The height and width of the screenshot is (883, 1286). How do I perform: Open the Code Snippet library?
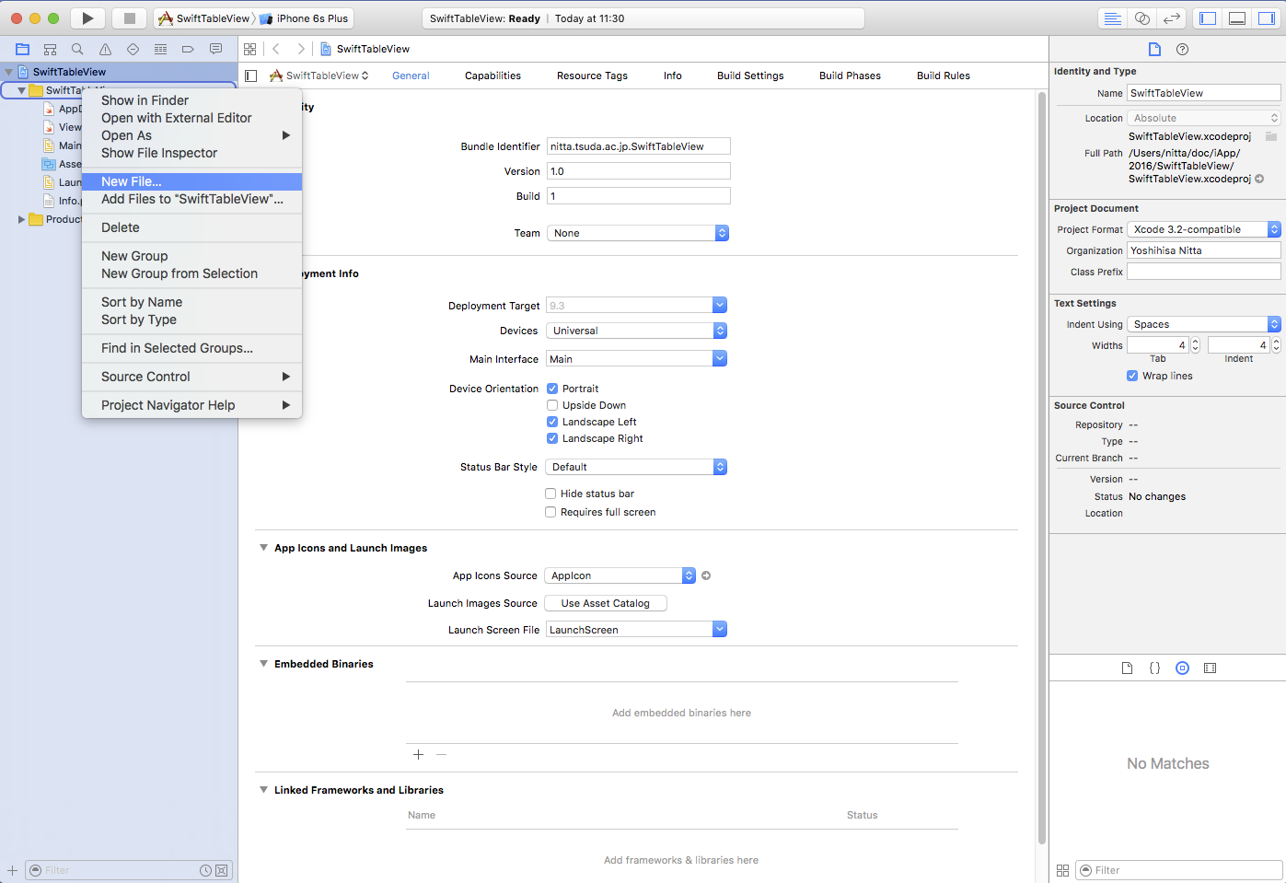1154,668
